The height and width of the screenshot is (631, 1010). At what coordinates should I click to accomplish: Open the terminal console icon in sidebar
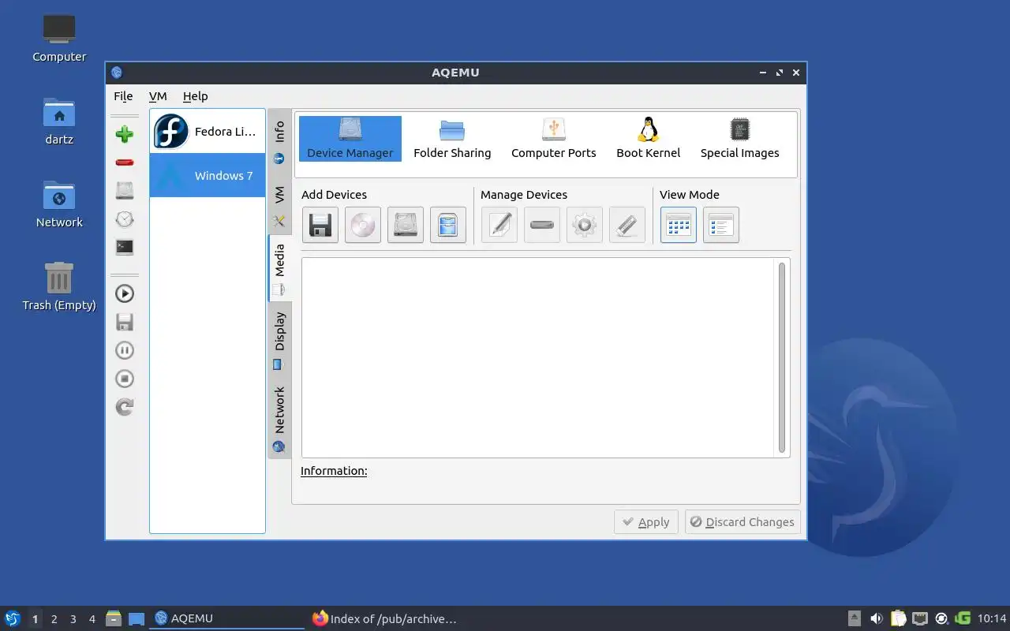pos(124,247)
